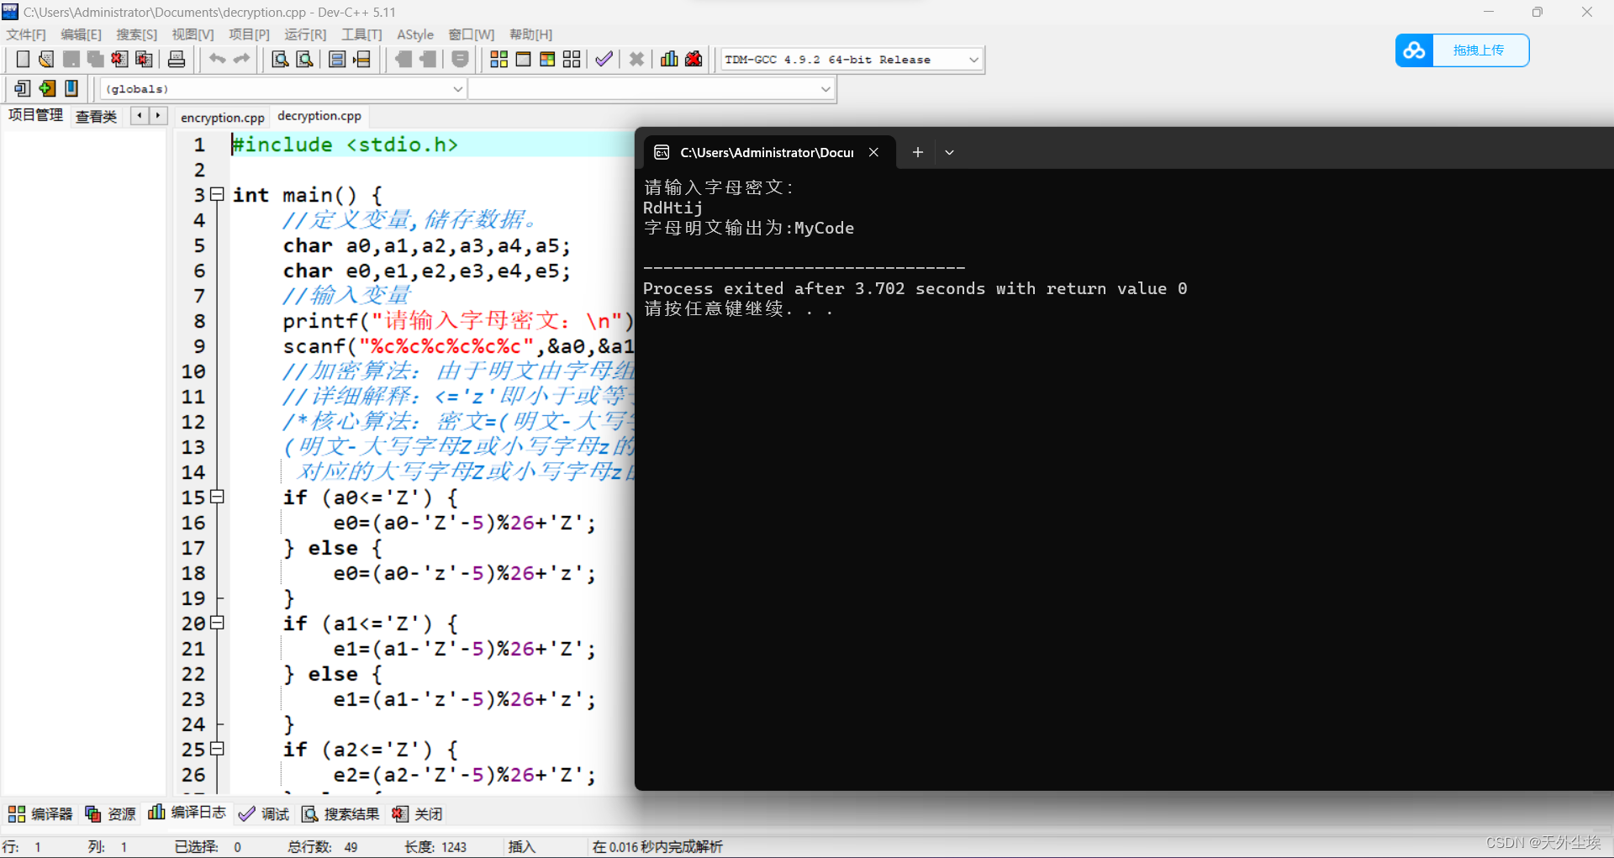Screen dimensions: 1614x858
Task: Open the 资源 bottom tab
Action: [110, 813]
